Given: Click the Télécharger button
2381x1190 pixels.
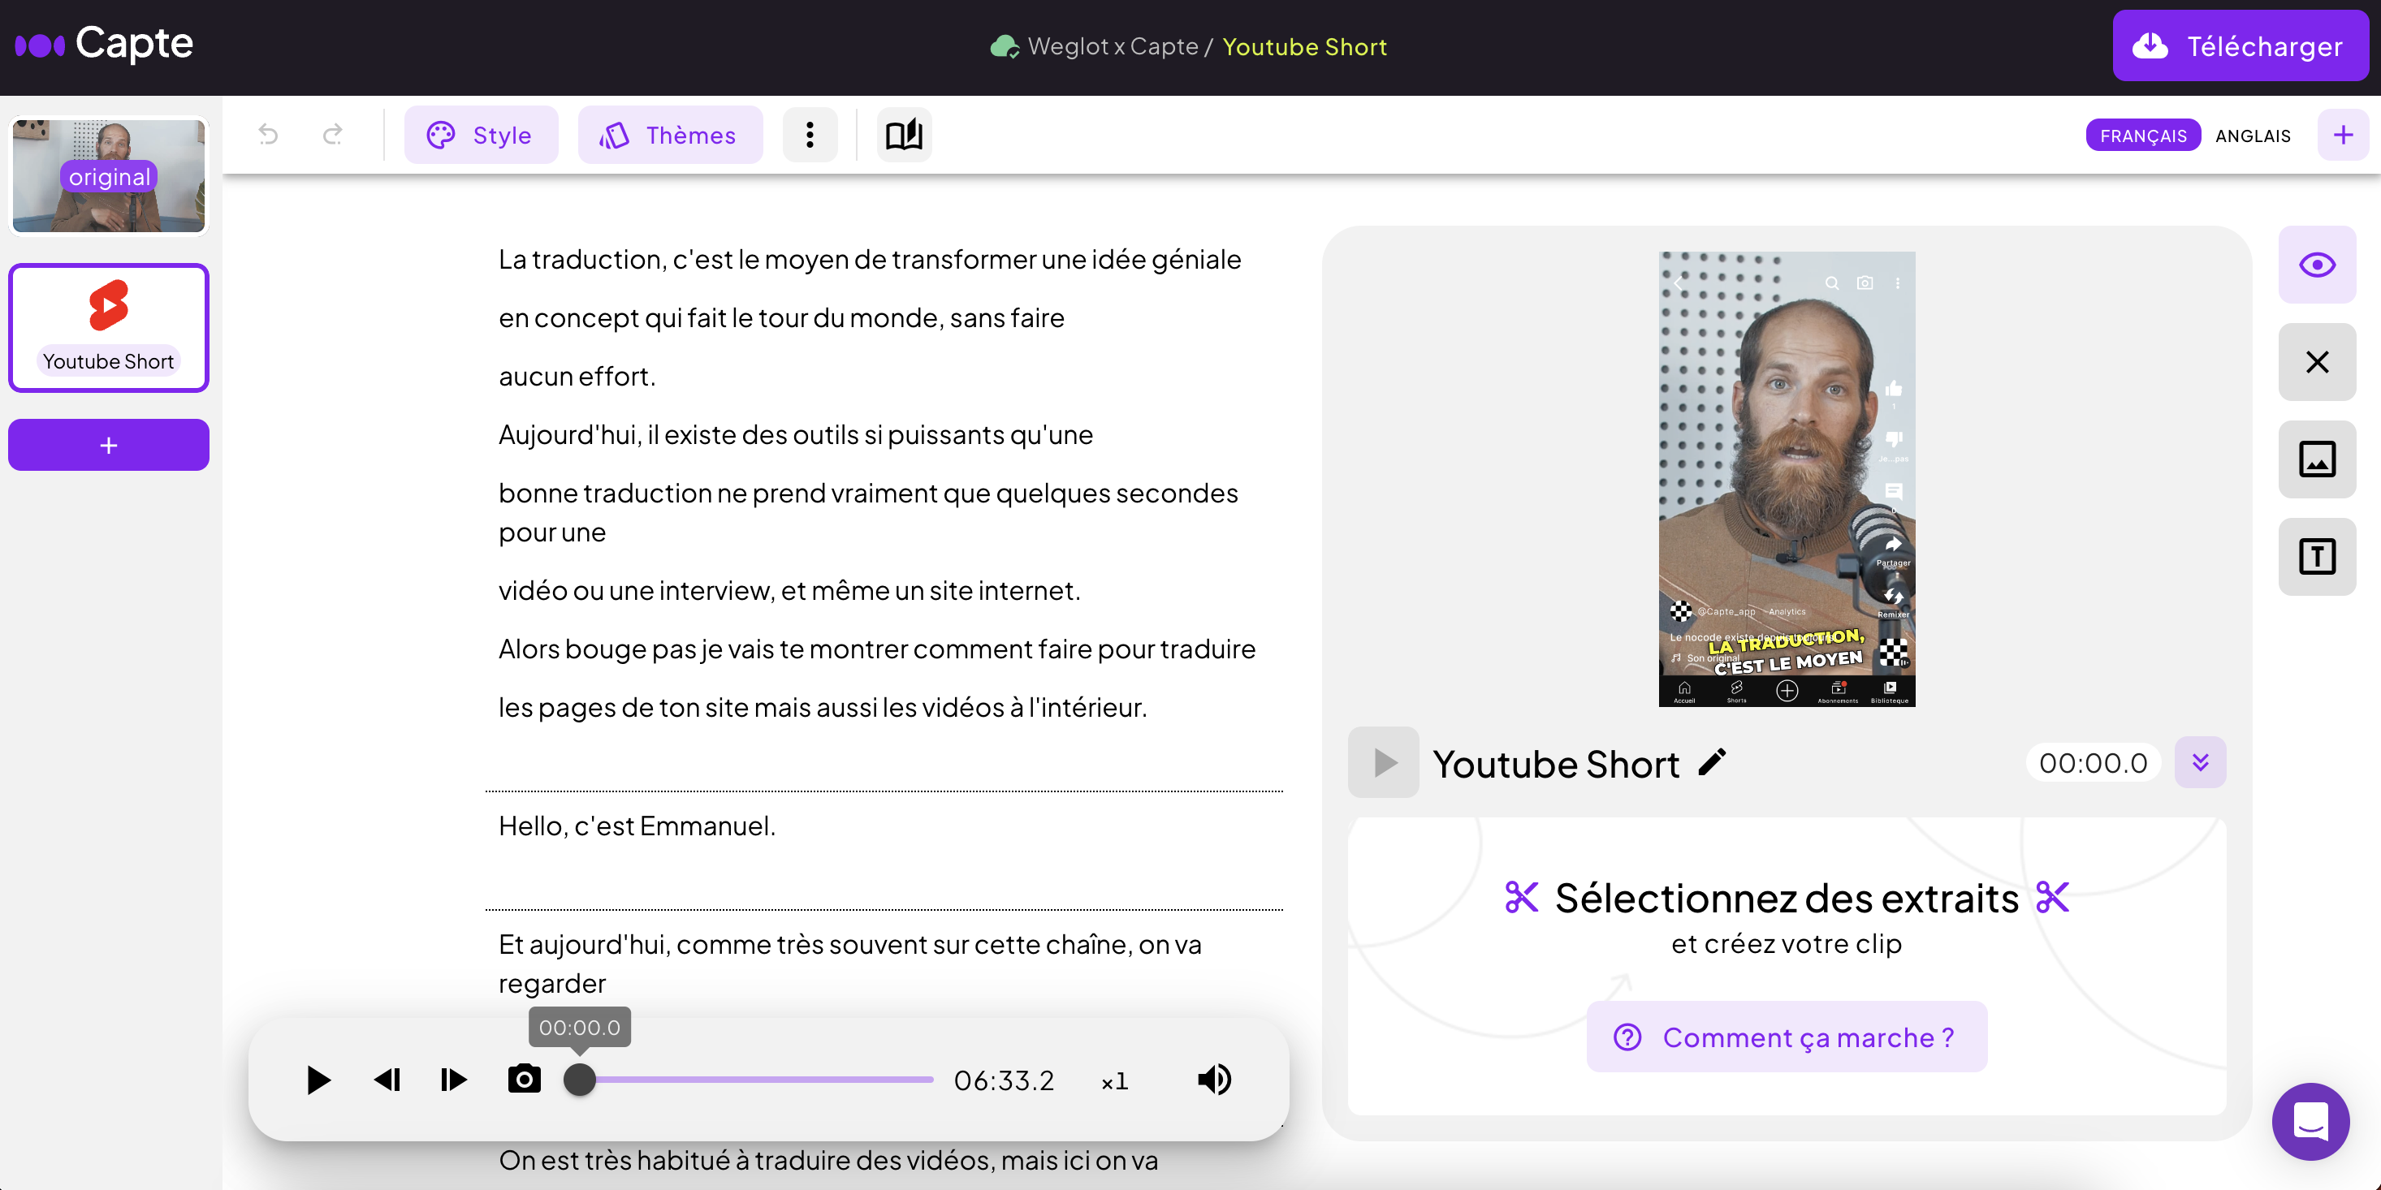Looking at the screenshot, I should 2241,45.
